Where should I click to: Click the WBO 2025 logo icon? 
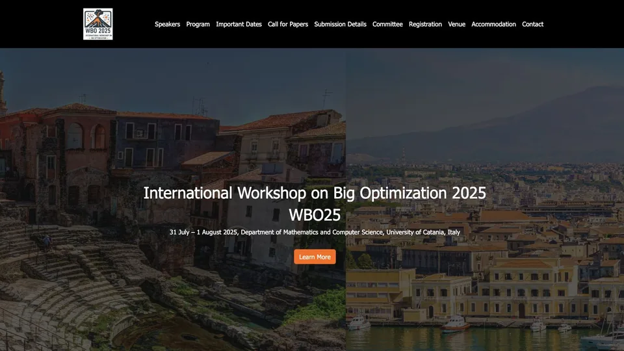tap(98, 24)
